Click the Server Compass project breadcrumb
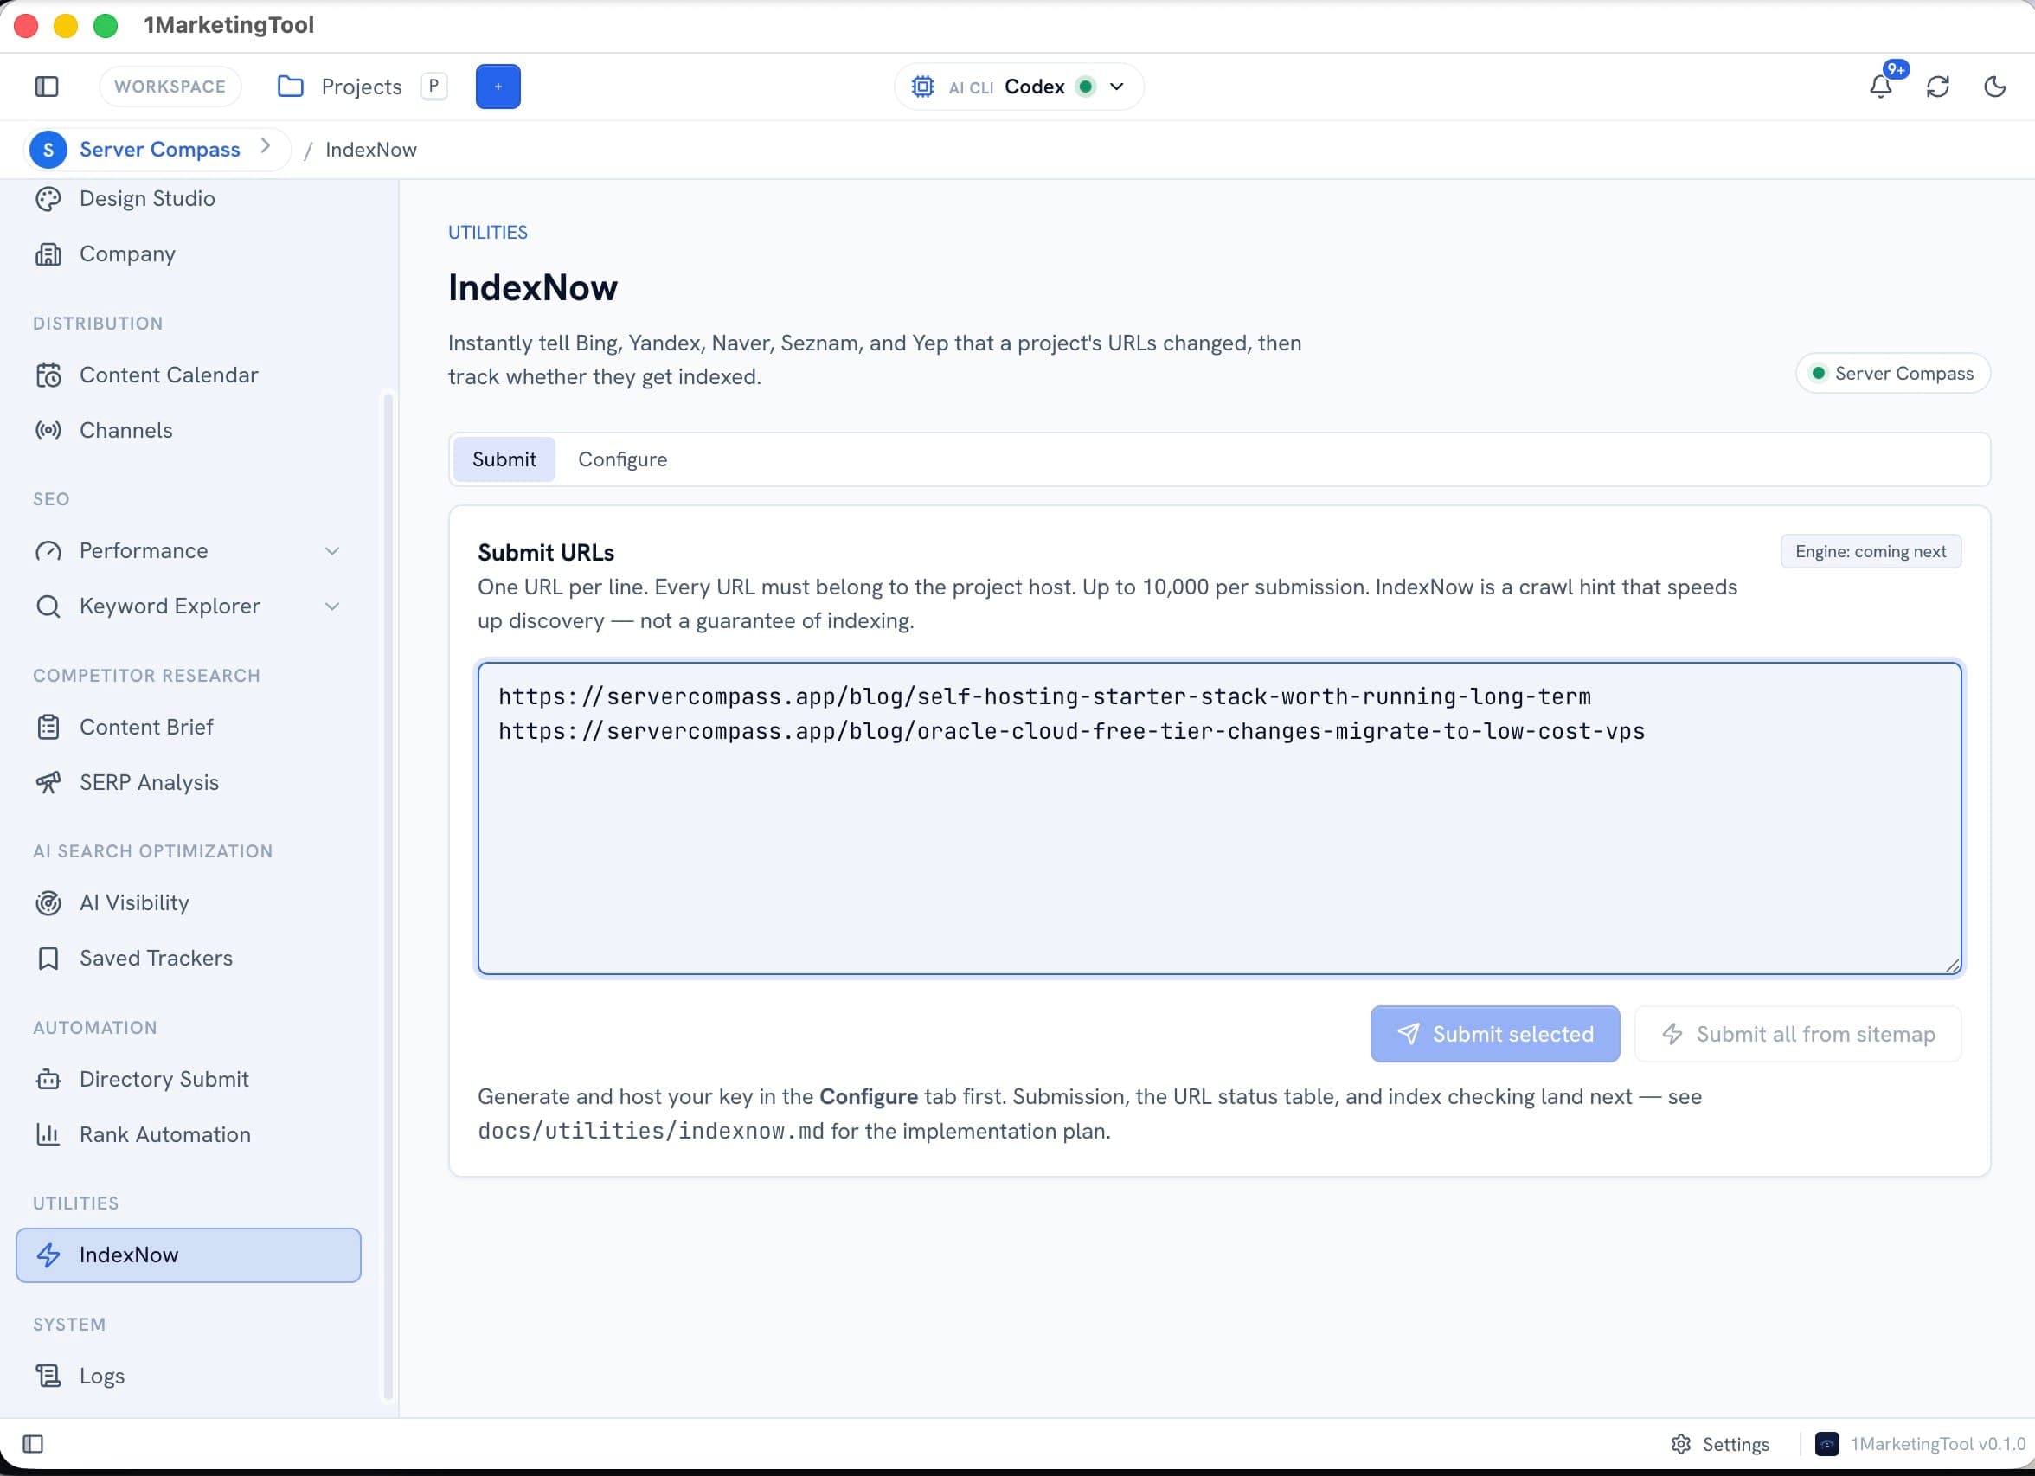The image size is (2035, 1476). [160, 149]
